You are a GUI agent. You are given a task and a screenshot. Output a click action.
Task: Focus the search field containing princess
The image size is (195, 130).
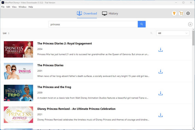[x=93, y=24]
